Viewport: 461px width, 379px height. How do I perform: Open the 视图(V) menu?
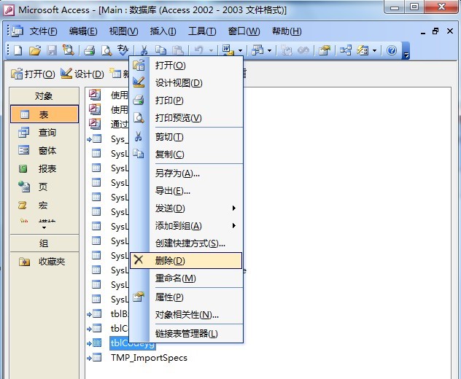(x=123, y=31)
